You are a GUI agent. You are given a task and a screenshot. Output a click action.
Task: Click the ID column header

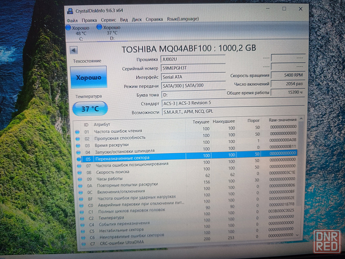tap(86, 125)
